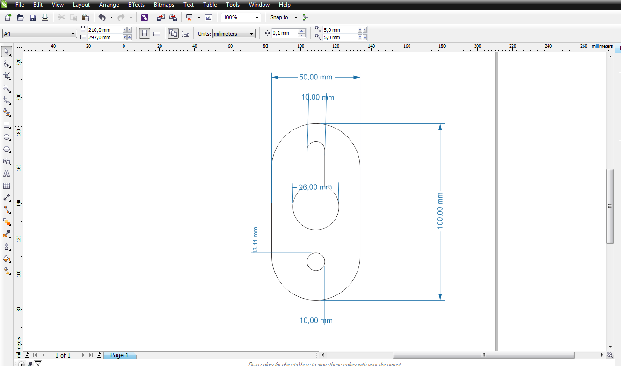Select the Connector tool
The image size is (621, 366).
pos(7,209)
